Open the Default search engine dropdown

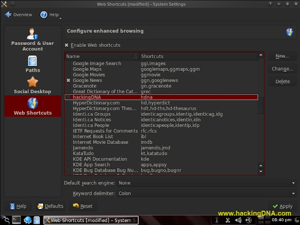coord(206,183)
